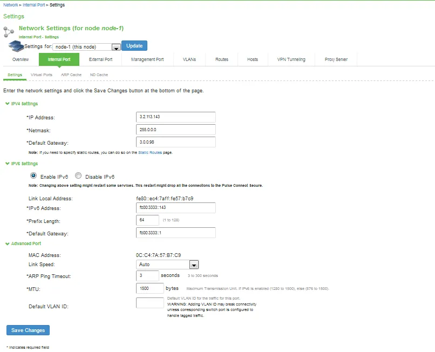Click the Network breadcrumb link

(x=11, y=5)
